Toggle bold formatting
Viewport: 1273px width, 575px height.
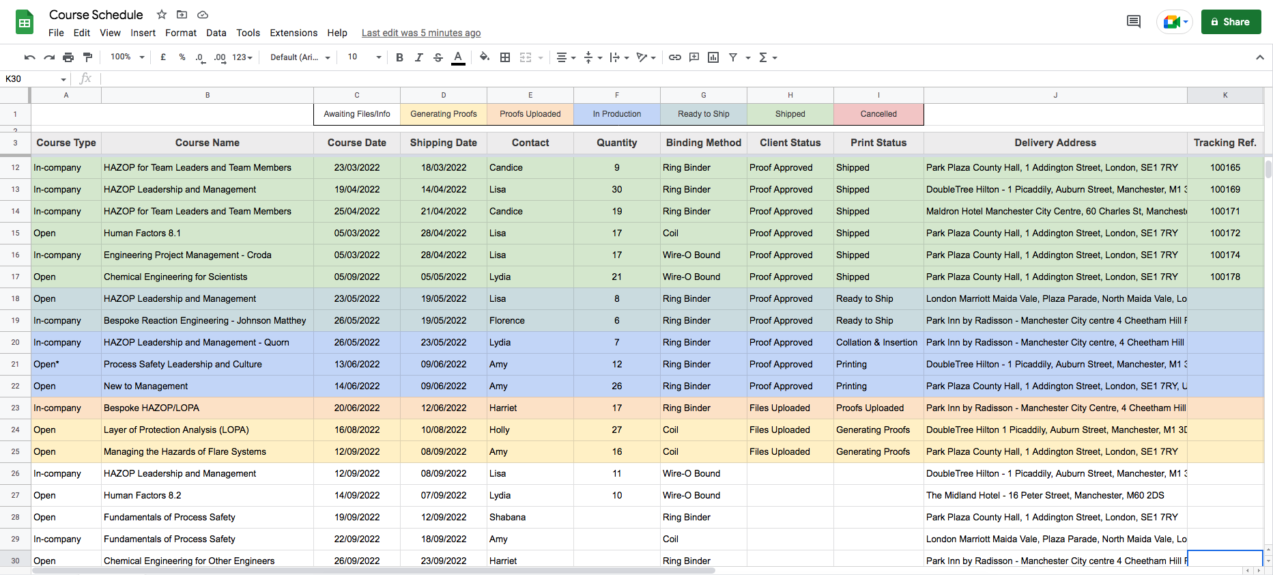[x=399, y=57]
